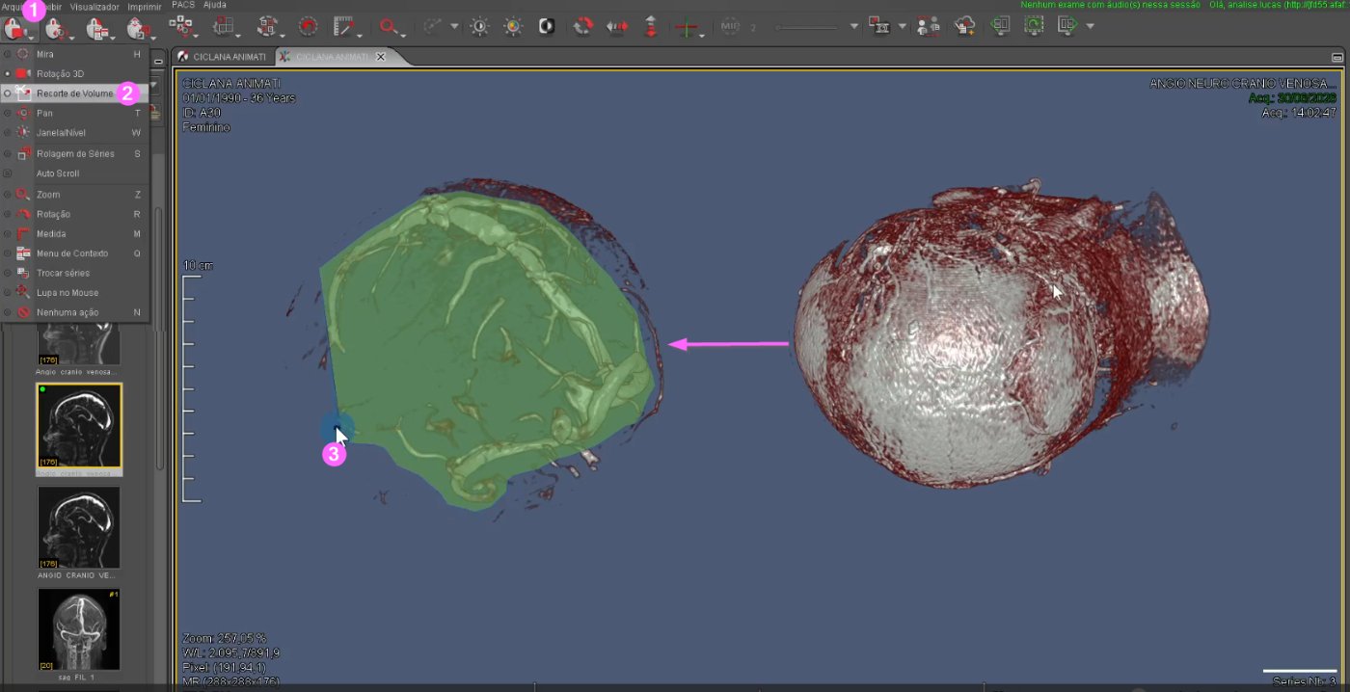Choose Lupa no Mouse menu entry

(75, 292)
